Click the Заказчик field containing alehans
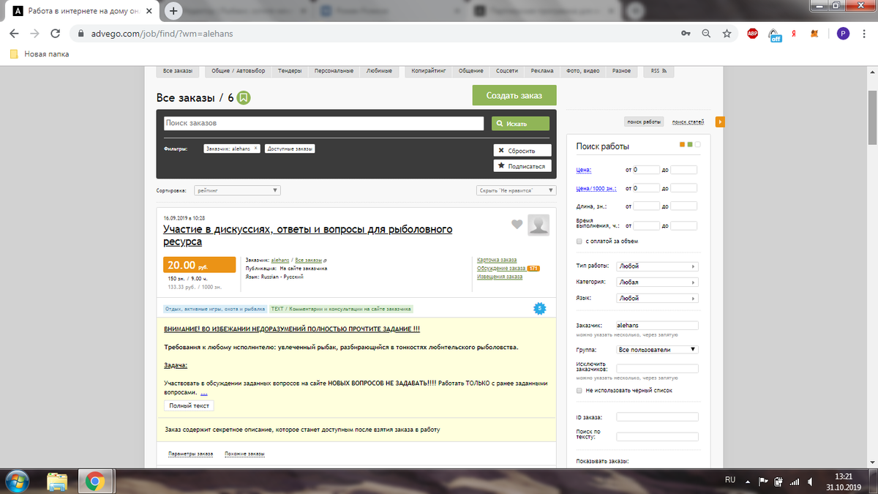This screenshot has height=494, width=878. (x=658, y=325)
